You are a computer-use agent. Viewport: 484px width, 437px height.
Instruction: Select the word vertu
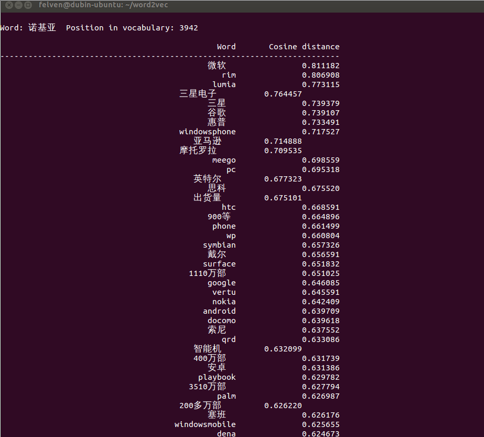(x=224, y=292)
